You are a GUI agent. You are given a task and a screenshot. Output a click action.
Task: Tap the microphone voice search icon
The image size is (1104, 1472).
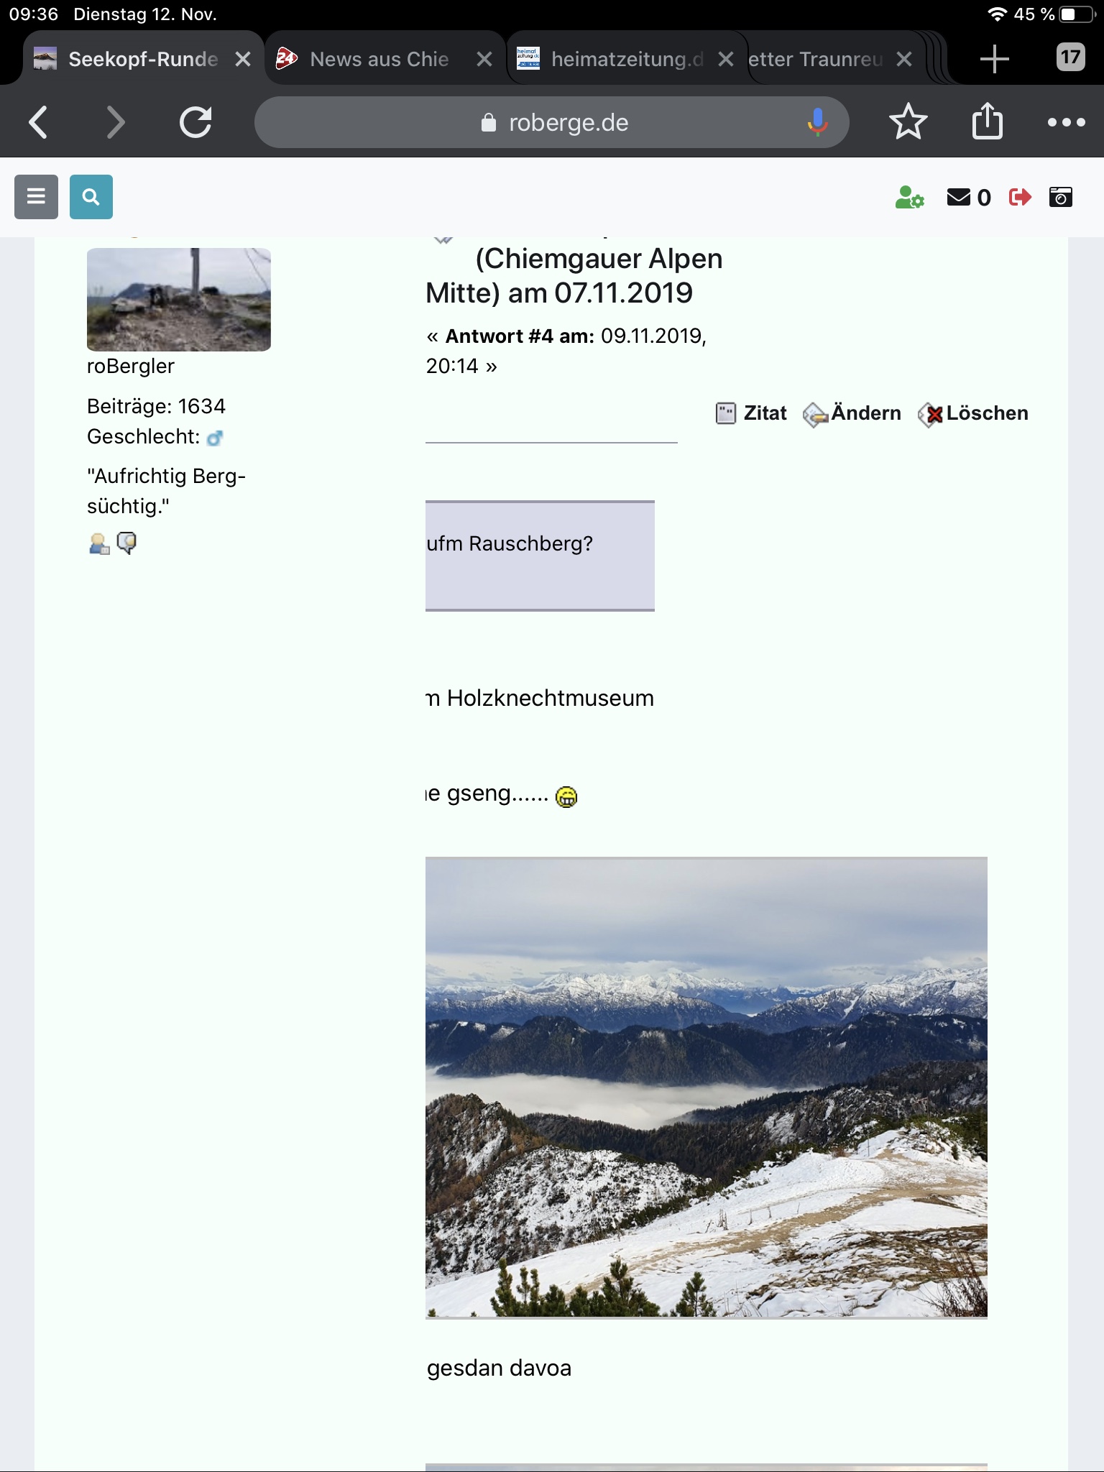click(817, 122)
